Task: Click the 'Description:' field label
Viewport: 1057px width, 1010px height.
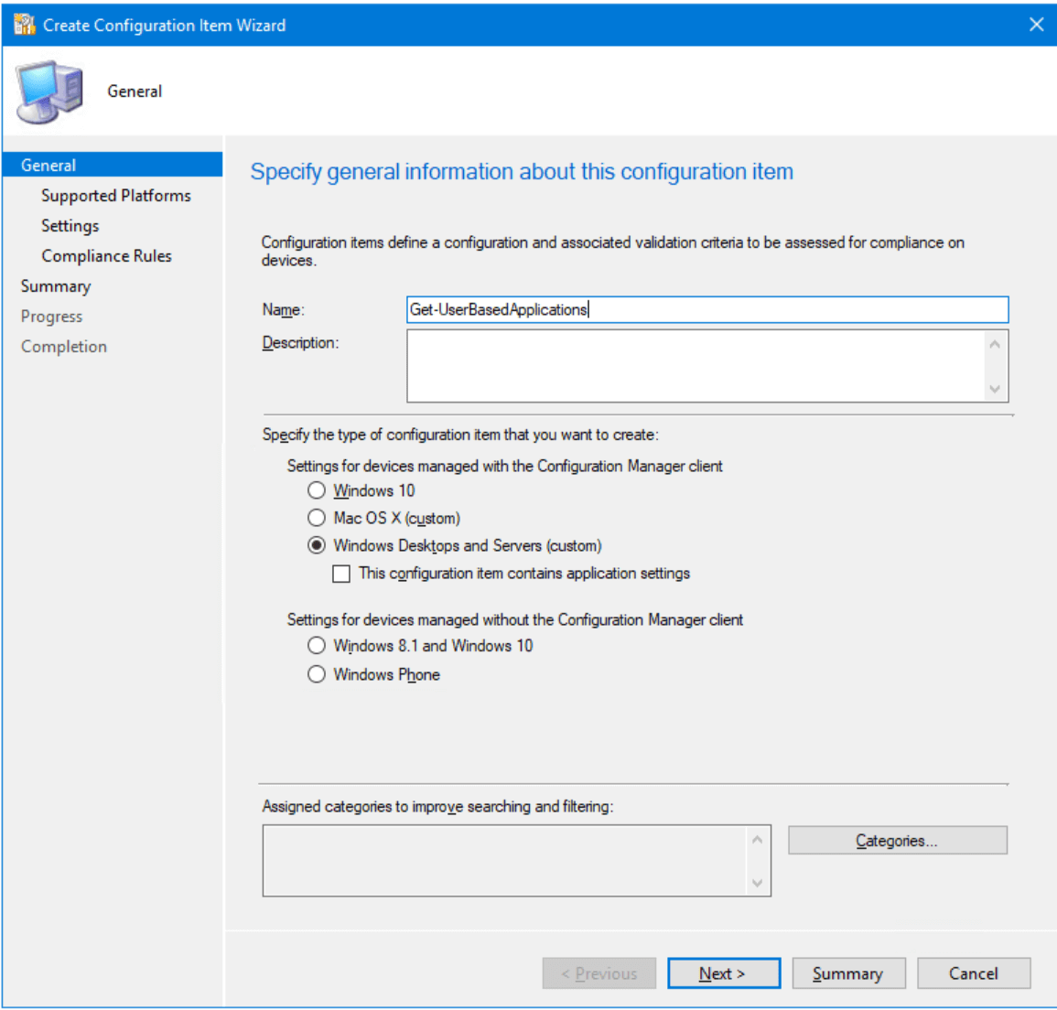Action: pyautogui.click(x=300, y=343)
